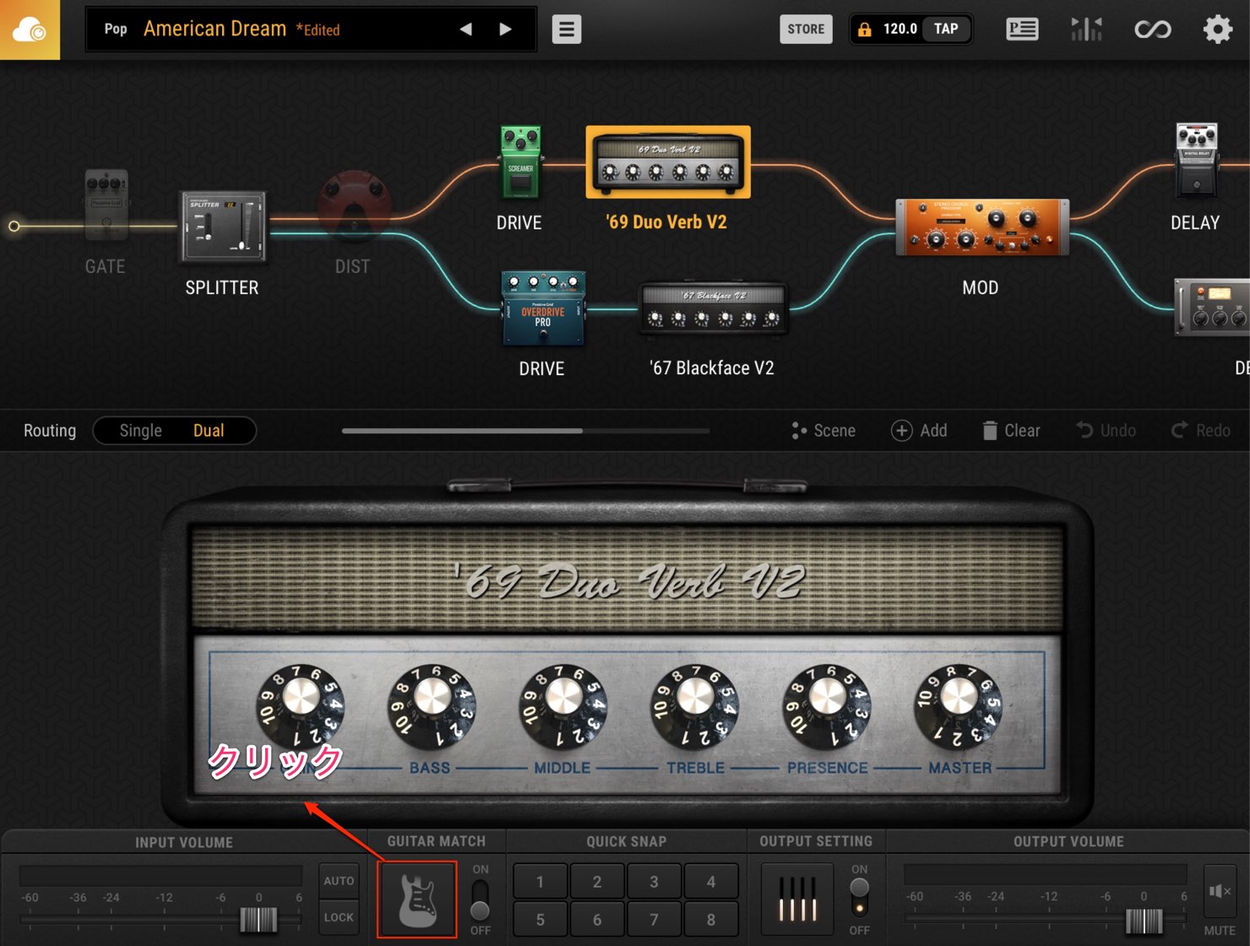Select Quick Snap slot 3
1250x946 pixels.
coord(654,882)
